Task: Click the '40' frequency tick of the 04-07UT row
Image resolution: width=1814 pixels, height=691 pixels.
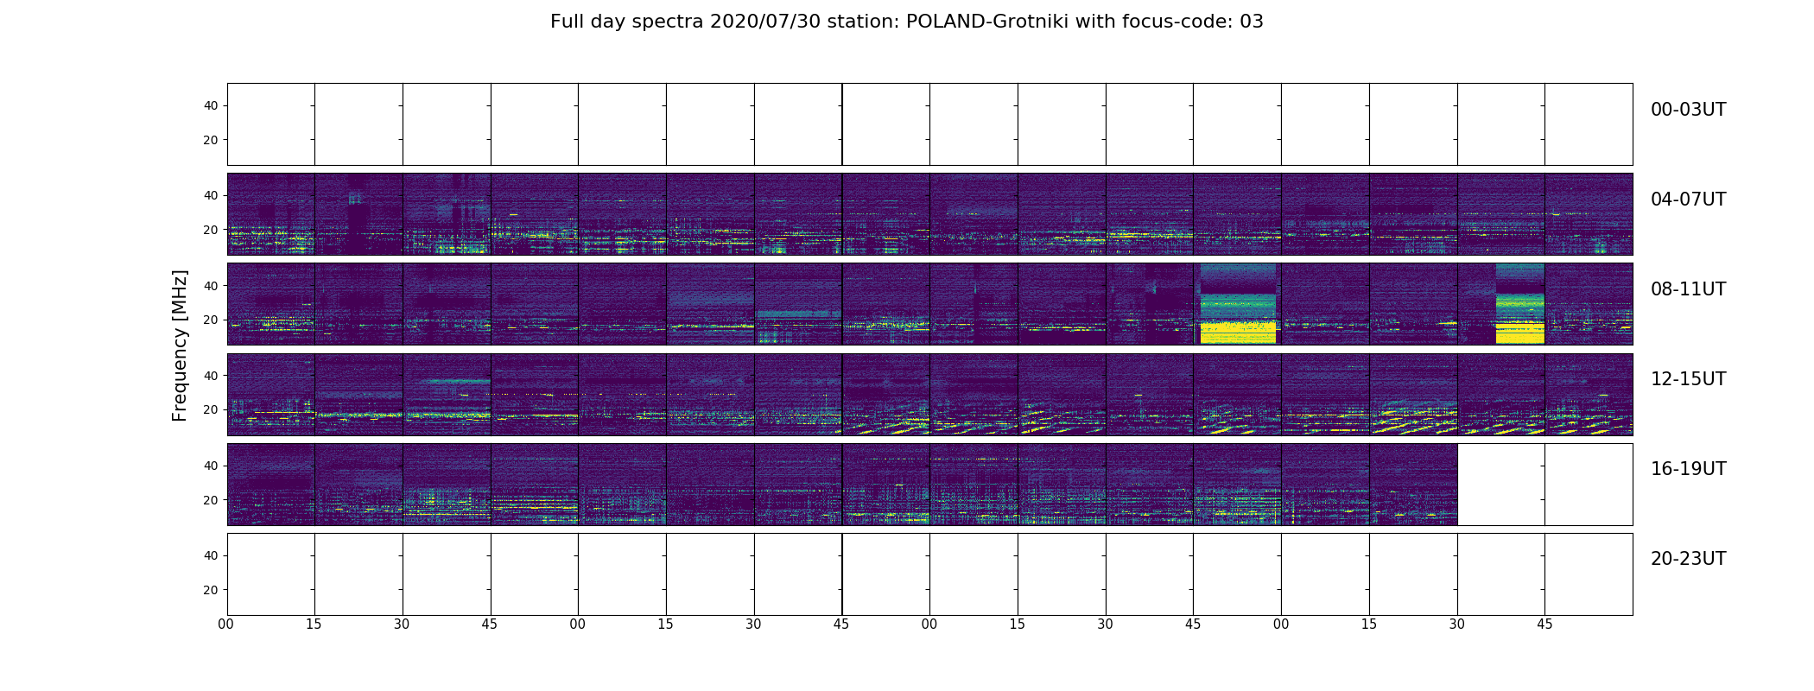Action: point(211,195)
